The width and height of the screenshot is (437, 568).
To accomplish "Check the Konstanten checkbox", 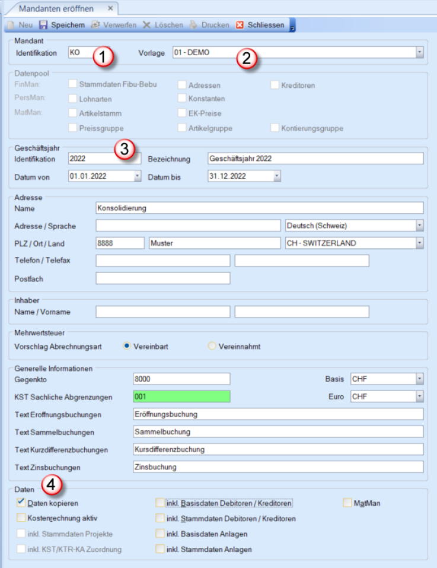I will click(182, 98).
